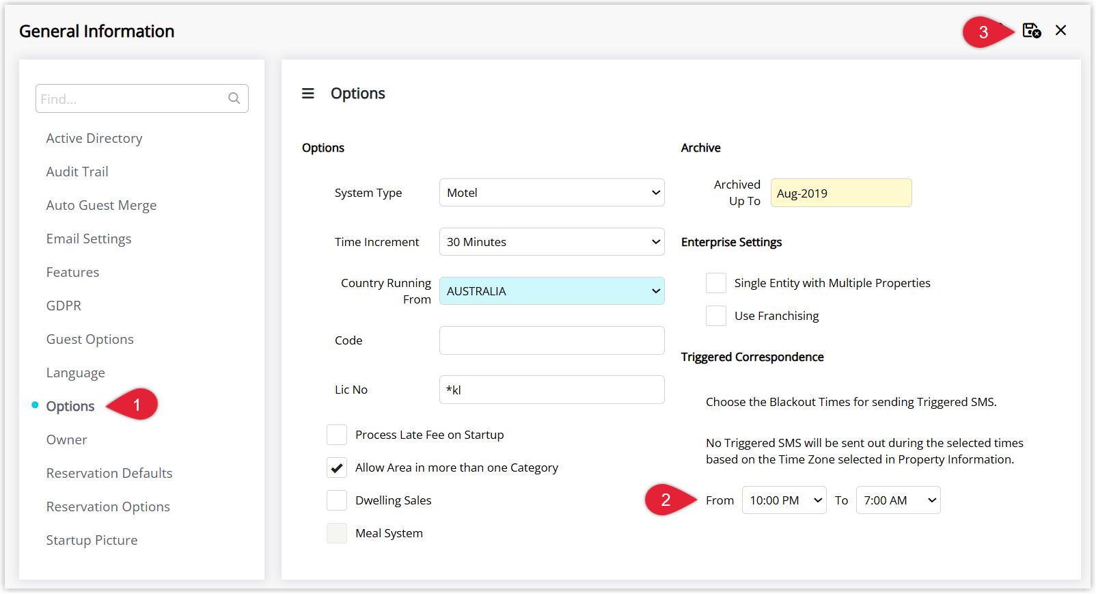
Task: Check the Use Franchising box
Action: coord(716,316)
